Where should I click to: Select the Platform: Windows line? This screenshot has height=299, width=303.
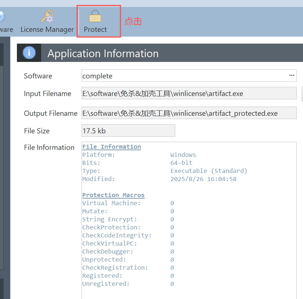pos(139,155)
